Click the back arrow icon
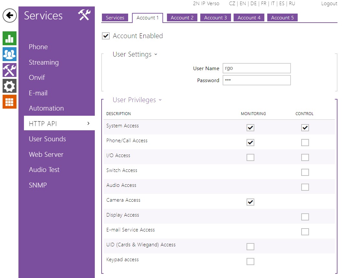Viewport: 342px width, 278px height. (x=10, y=16)
